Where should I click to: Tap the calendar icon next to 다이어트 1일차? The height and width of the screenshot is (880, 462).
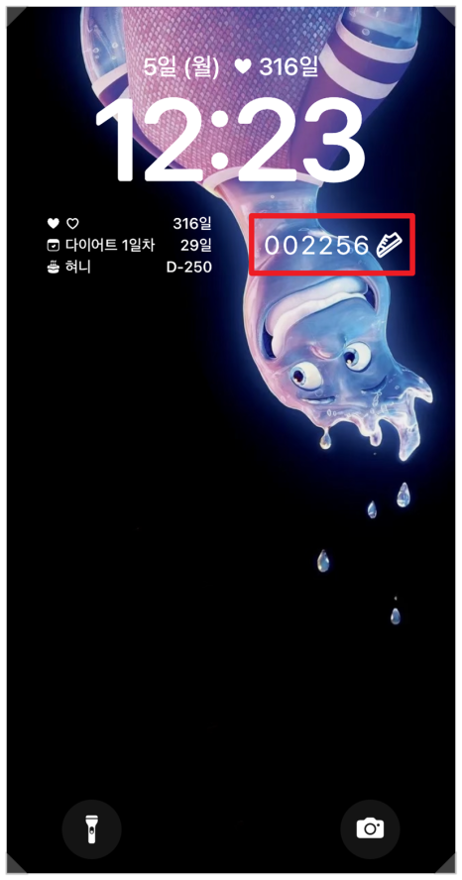pyautogui.click(x=53, y=245)
